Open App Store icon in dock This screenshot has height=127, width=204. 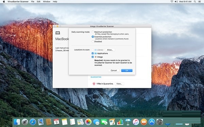click(x=152, y=122)
